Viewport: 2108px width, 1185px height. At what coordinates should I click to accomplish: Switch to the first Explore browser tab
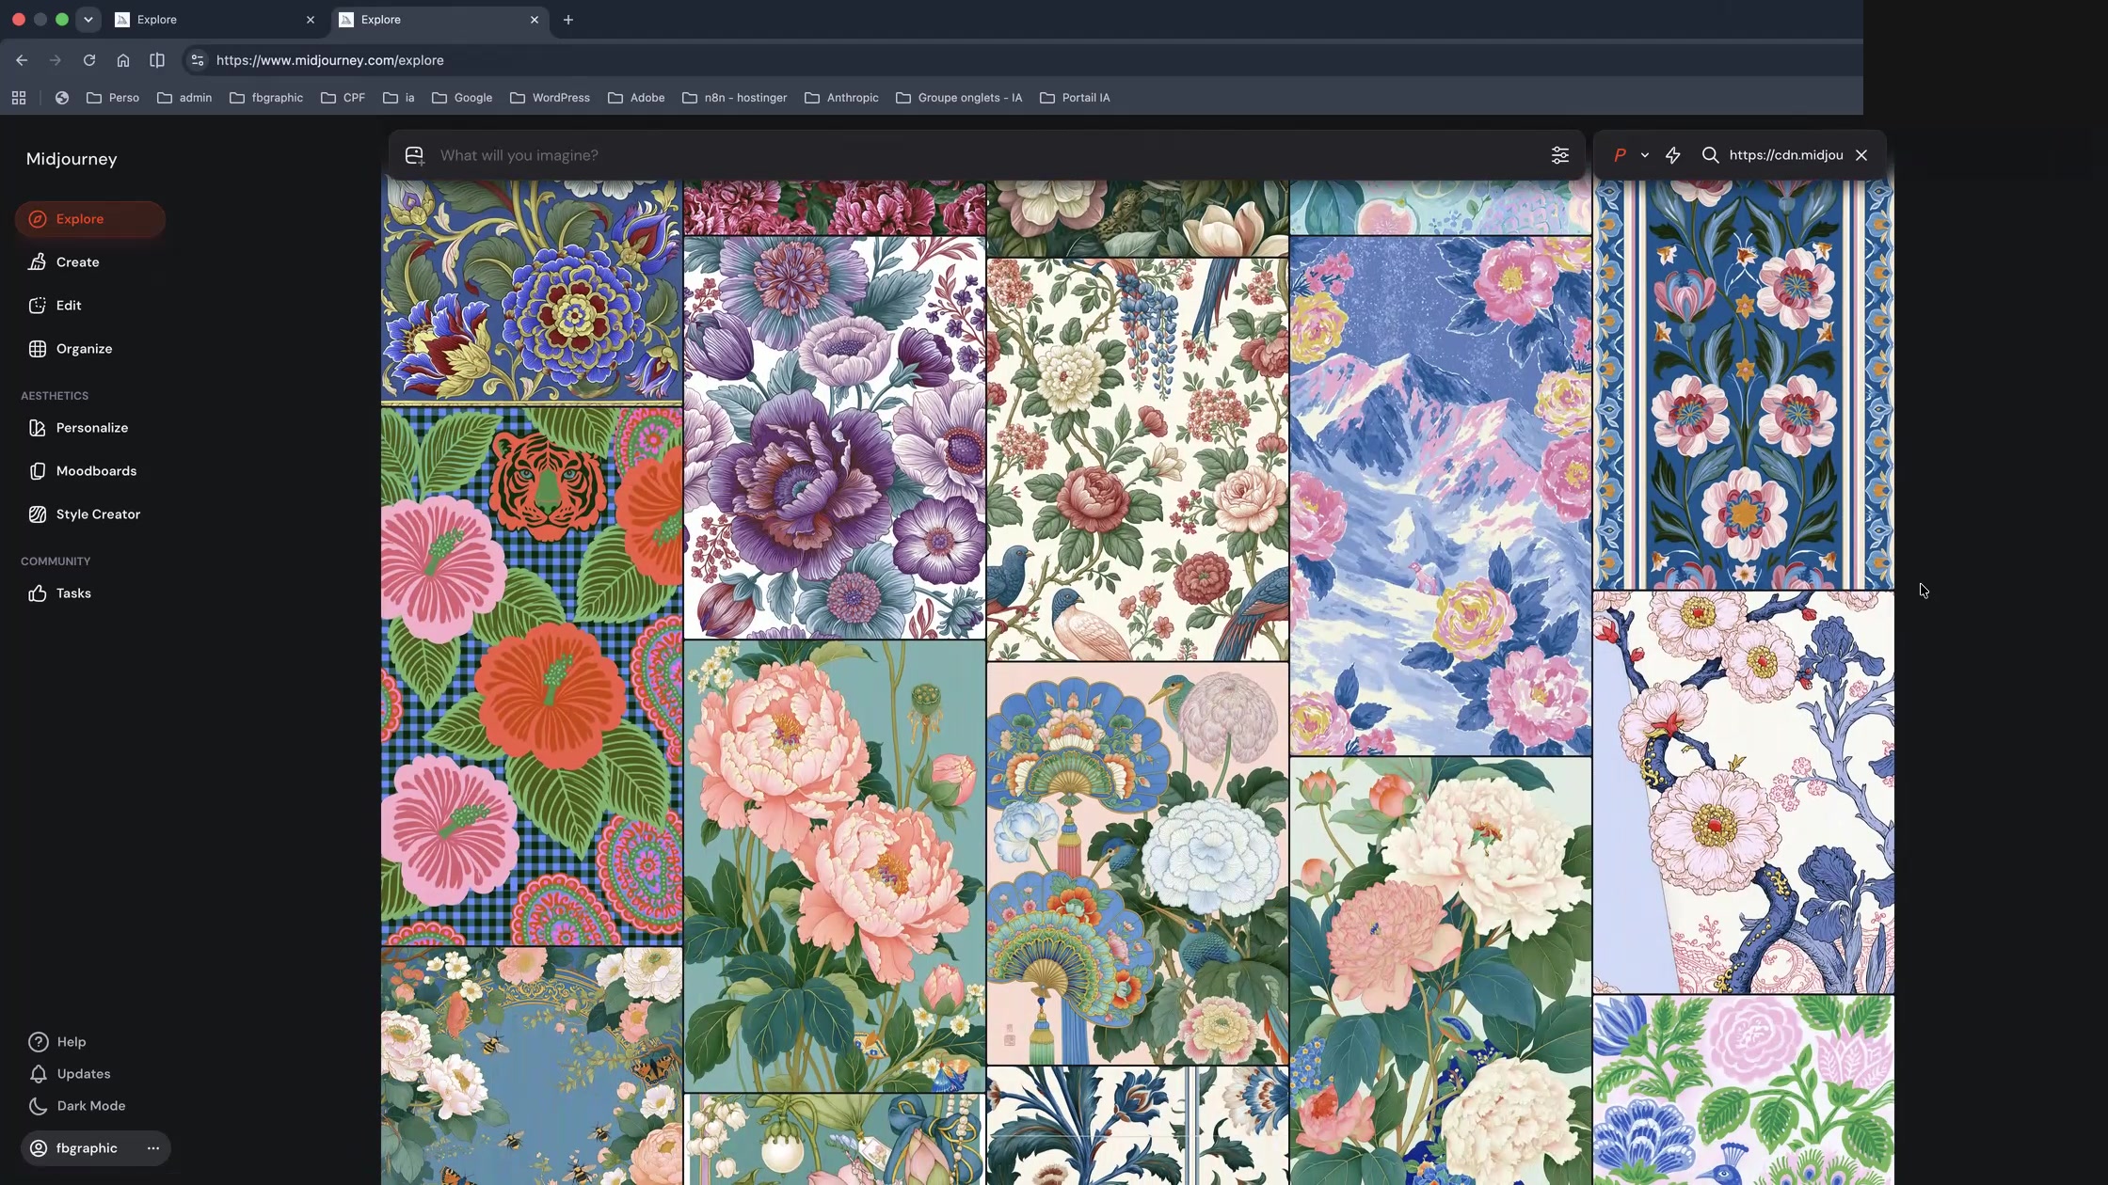[215, 20]
